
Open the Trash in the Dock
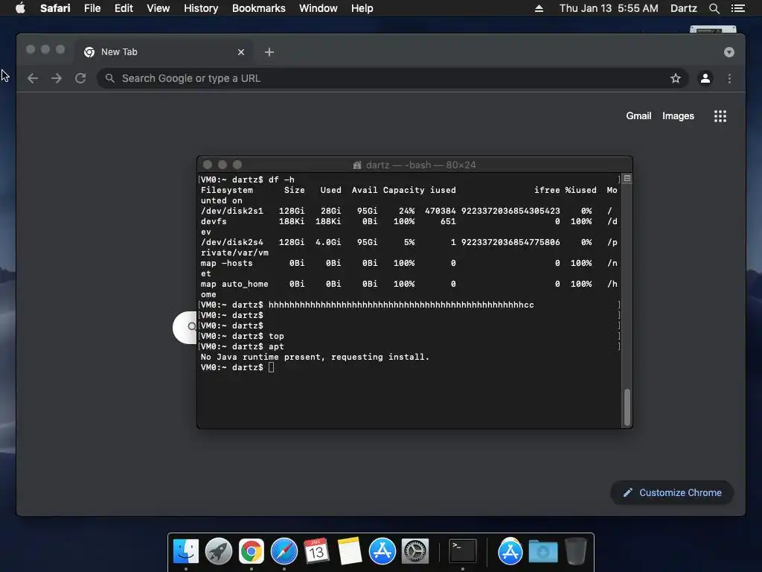point(576,551)
